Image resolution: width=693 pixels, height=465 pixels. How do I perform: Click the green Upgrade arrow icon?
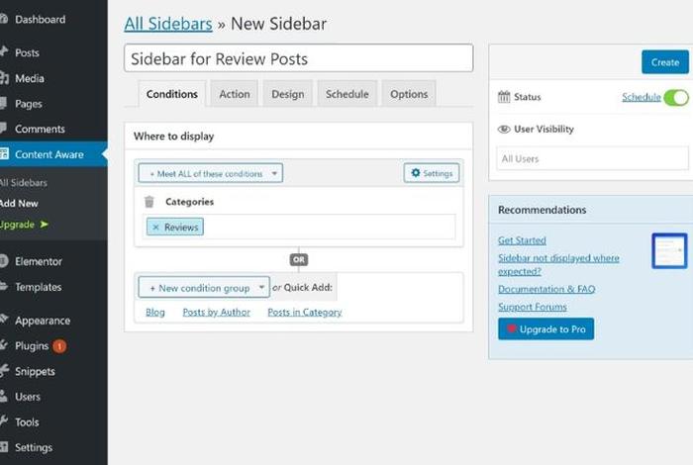click(x=45, y=225)
